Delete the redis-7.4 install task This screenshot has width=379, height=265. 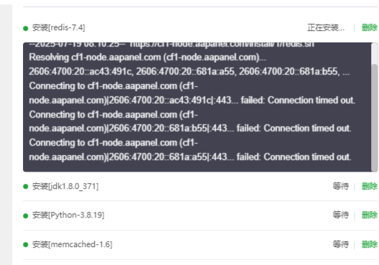pyautogui.click(x=370, y=27)
